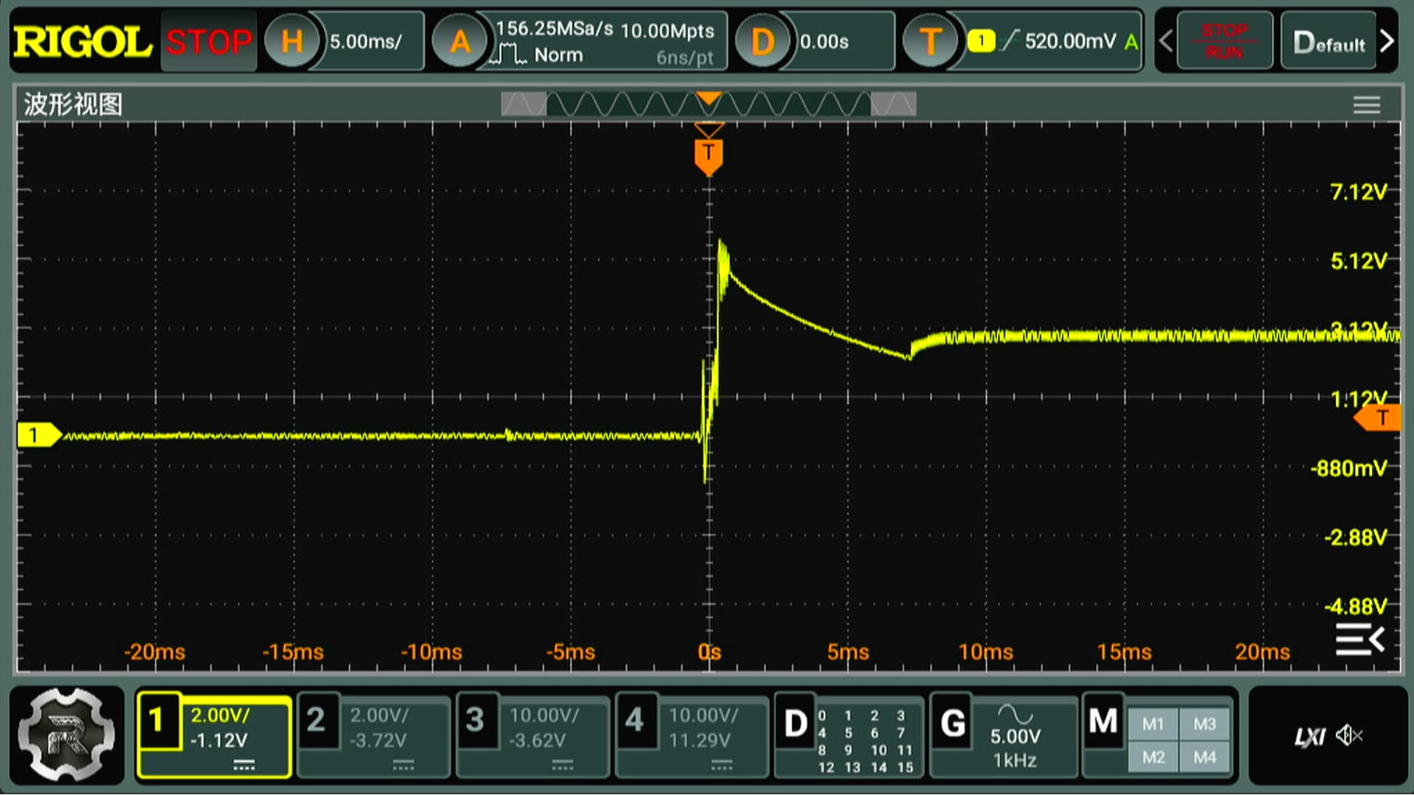
Task: Open horizontal timebase H icon
Action: pos(292,41)
